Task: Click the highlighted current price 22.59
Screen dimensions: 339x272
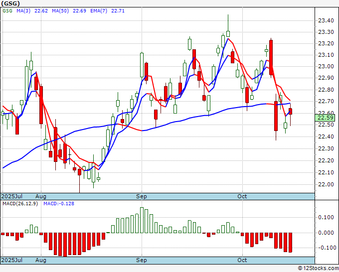Action: 325,118
